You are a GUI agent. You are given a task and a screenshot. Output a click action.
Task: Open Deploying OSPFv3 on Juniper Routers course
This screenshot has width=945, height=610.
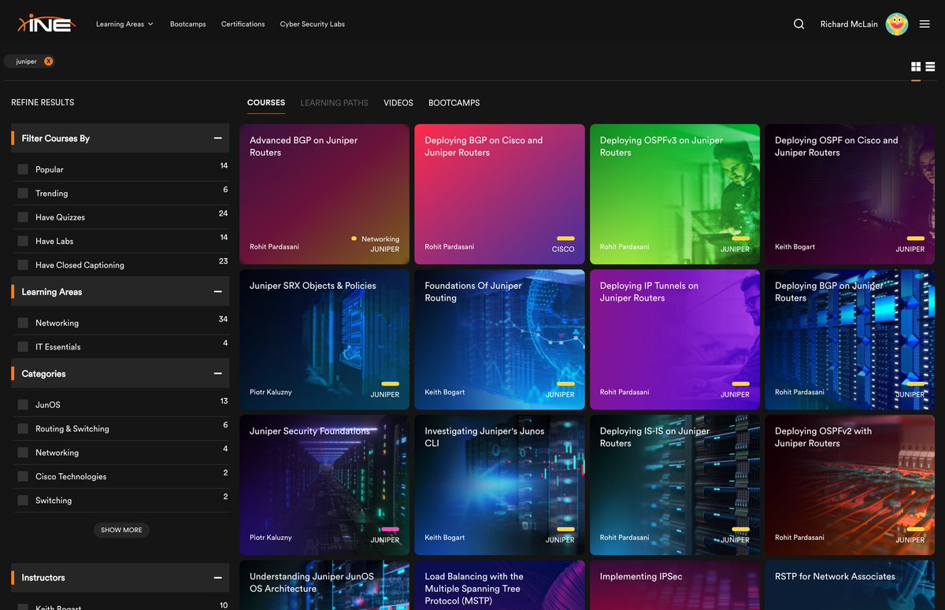pyautogui.click(x=675, y=194)
